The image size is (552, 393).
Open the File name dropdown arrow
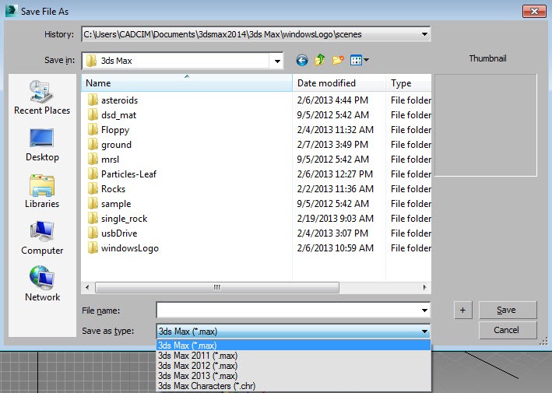pos(424,311)
